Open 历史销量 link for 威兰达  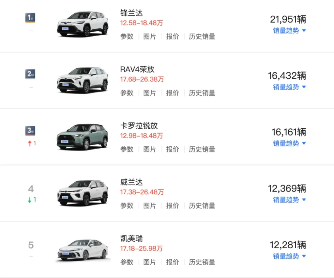[x=202, y=206]
